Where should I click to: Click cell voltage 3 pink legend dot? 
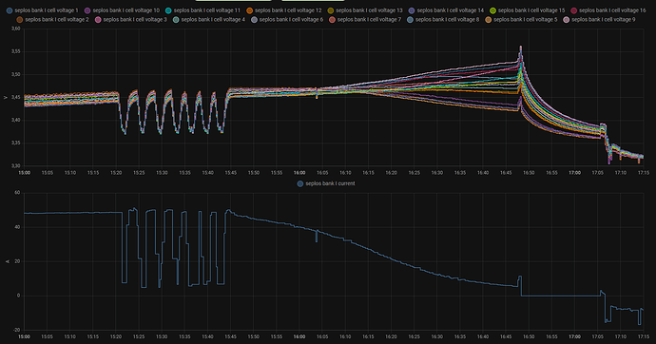[98, 20]
